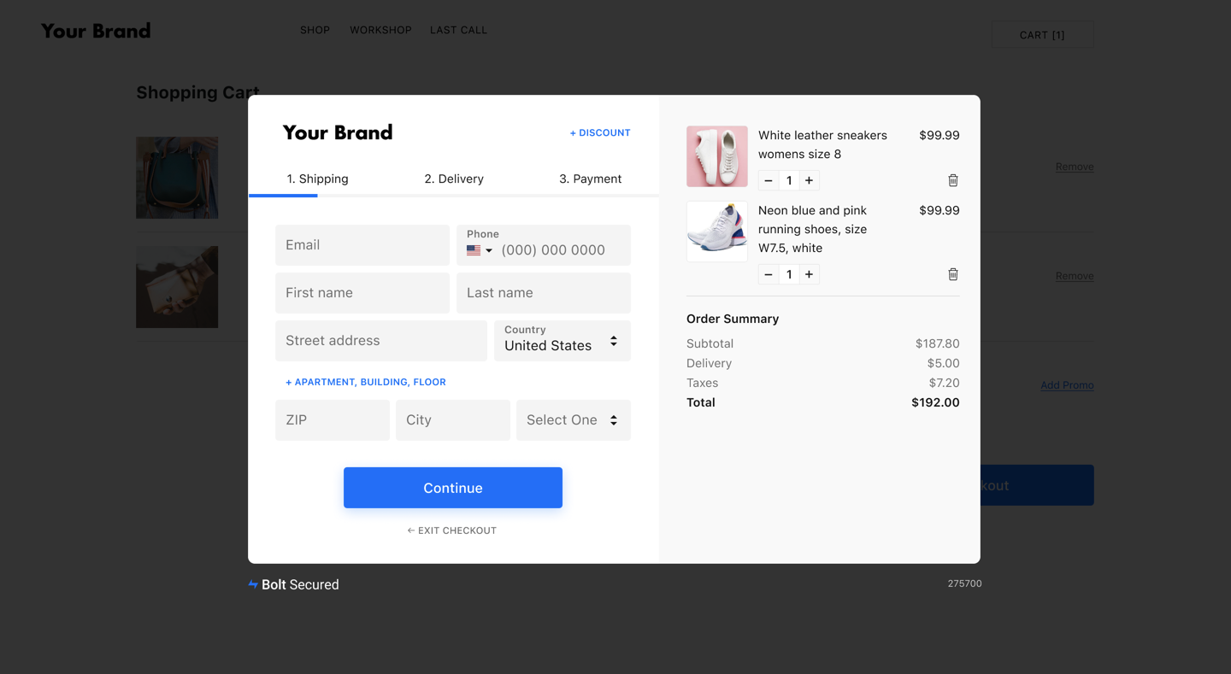This screenshot has width=1231, height=674.
Task: Click the green bag thumbnail in background cart
Action: [177, 178]
